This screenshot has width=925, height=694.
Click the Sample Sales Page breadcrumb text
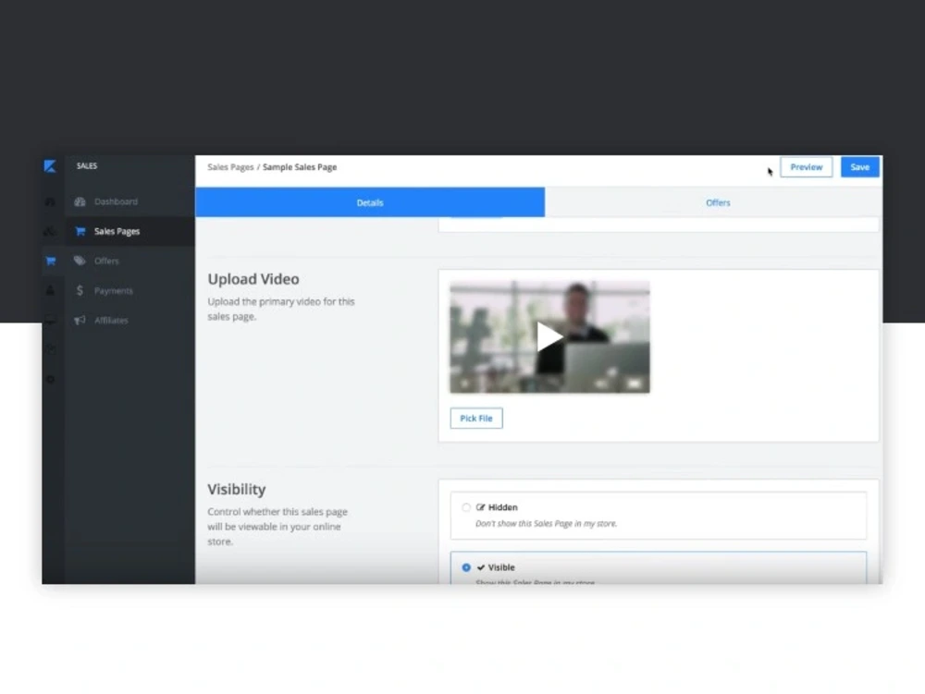[x=300, y=167]
